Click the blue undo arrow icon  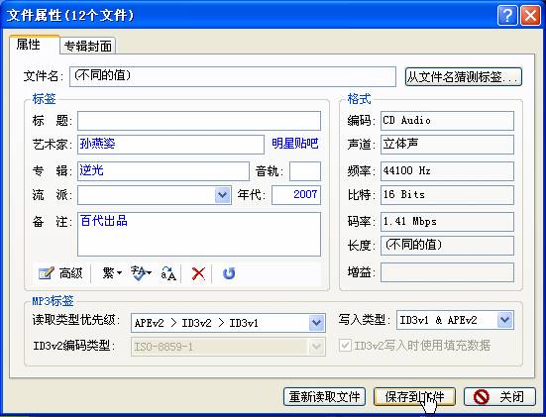[229, 273]
